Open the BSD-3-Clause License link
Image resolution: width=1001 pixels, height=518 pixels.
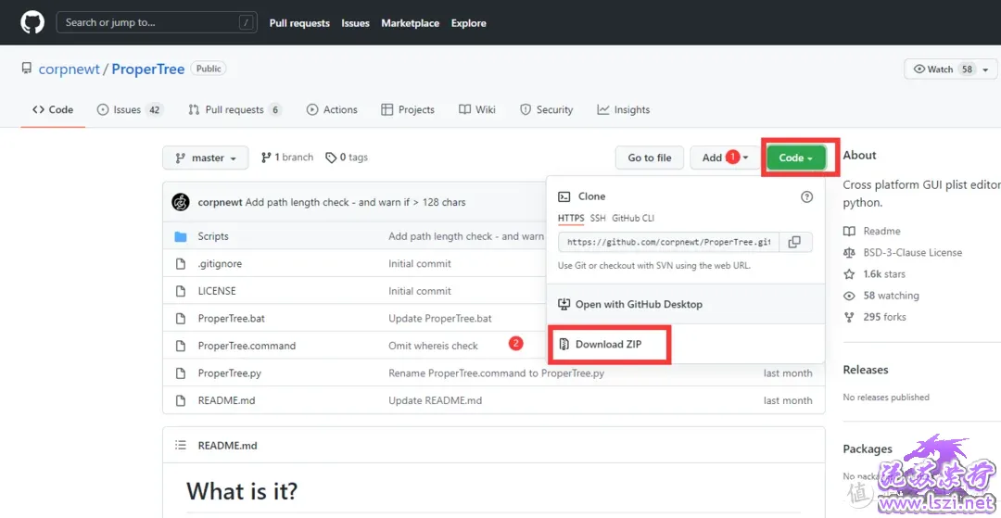[x=912, y=253]
